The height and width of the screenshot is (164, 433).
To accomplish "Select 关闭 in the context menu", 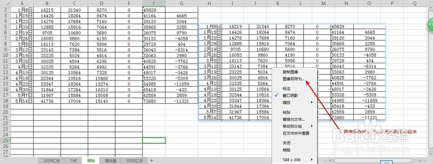I will click(287, 143).
